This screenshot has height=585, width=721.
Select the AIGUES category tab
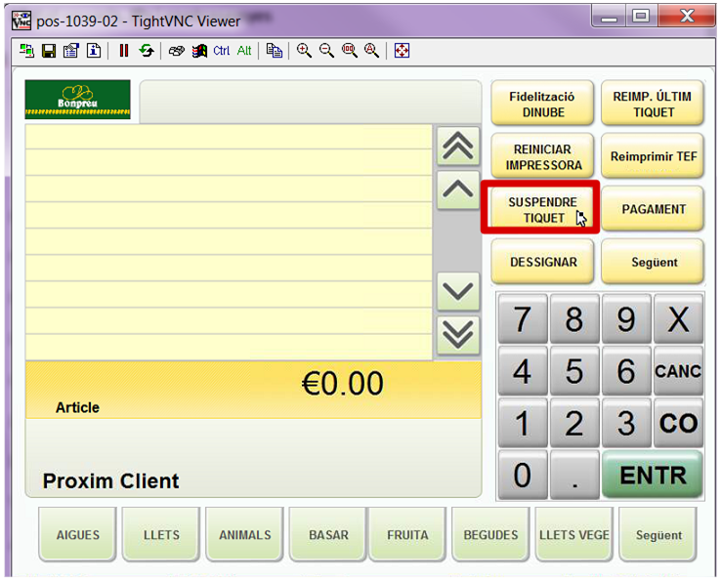(77, 535)
